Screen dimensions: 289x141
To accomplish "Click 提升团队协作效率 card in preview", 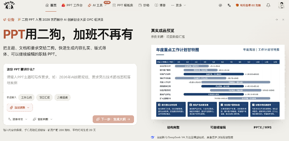I will click(171, 109).
